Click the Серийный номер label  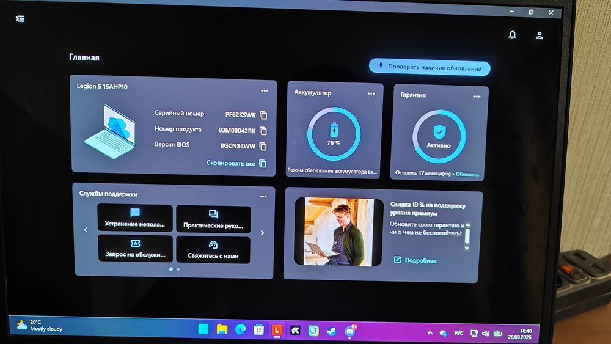point(179,114)
